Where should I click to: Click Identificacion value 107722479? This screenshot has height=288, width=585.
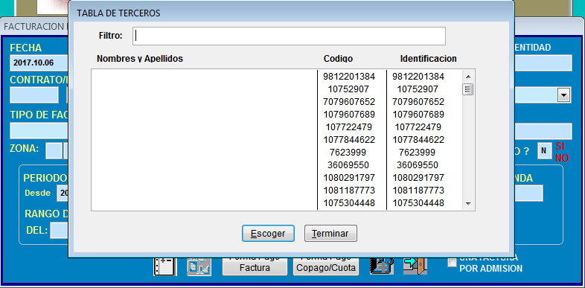(x=418, y=127)
